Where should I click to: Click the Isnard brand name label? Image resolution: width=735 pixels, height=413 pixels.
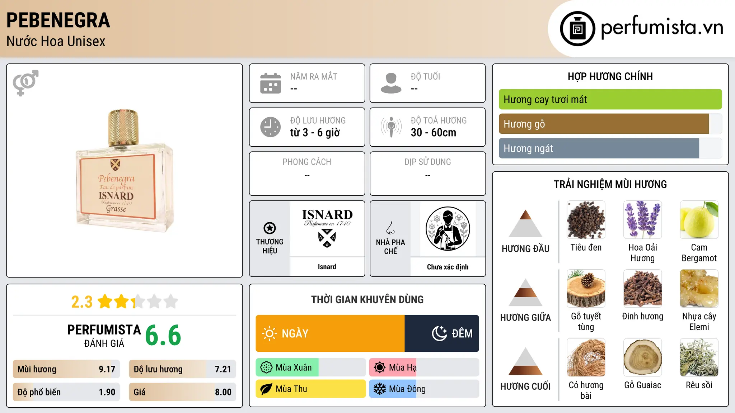click(x=327, y=267)
